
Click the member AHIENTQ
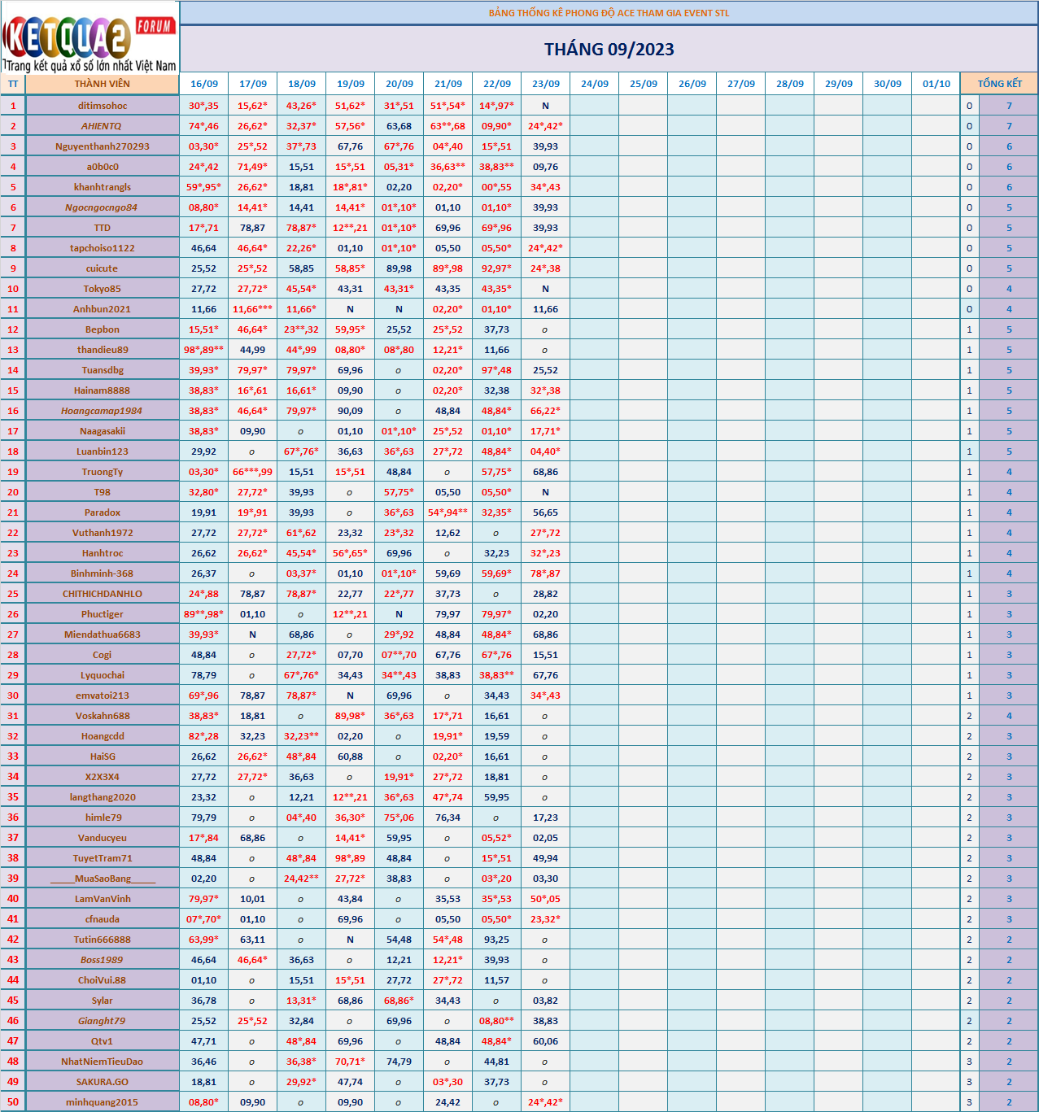click(x=102, y=126)
